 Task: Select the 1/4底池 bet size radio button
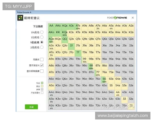click(42, 32)
